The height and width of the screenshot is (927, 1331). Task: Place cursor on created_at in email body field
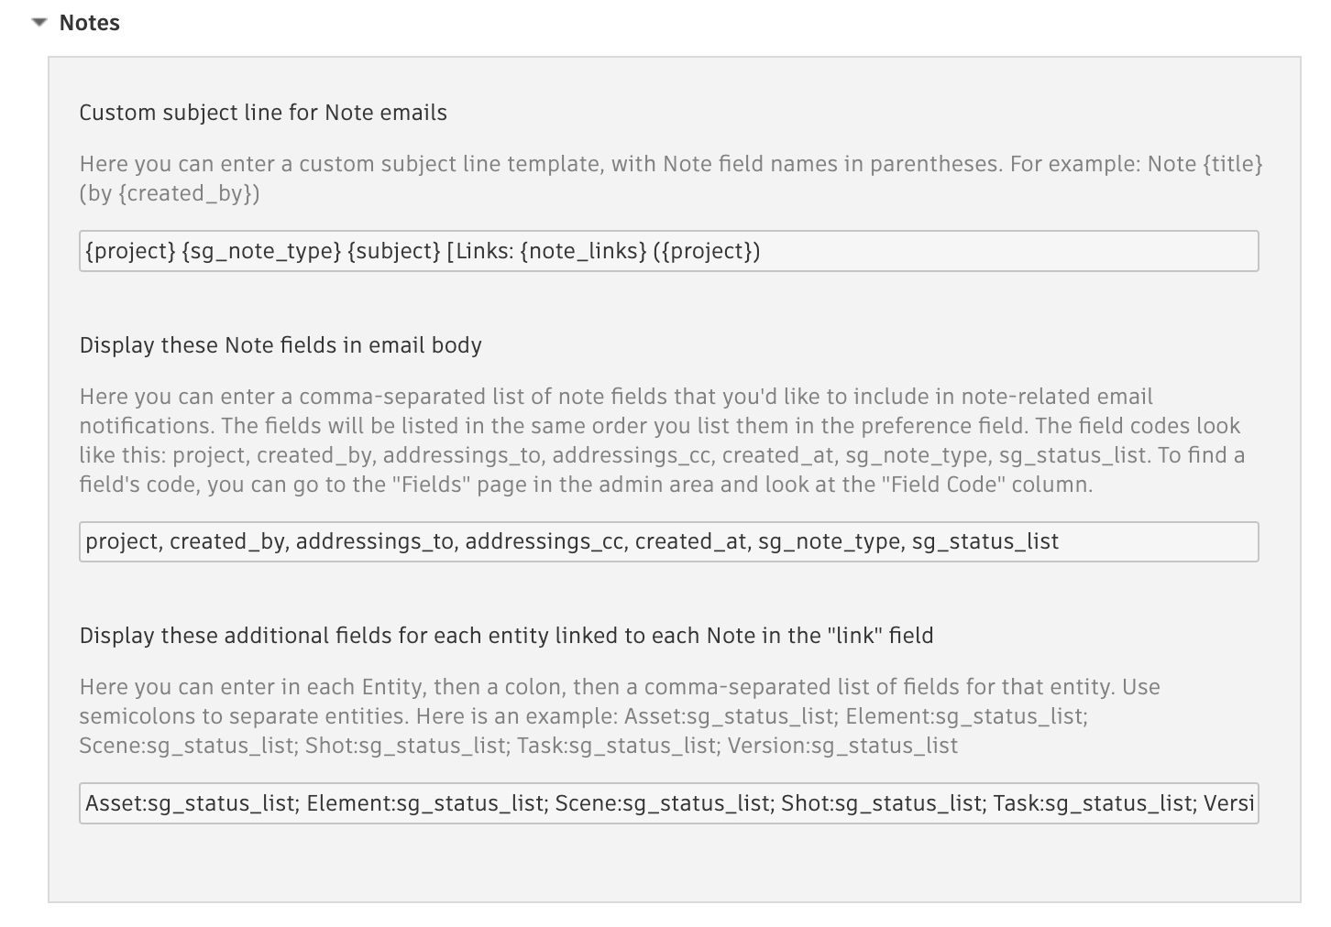(x=690, y=541)
